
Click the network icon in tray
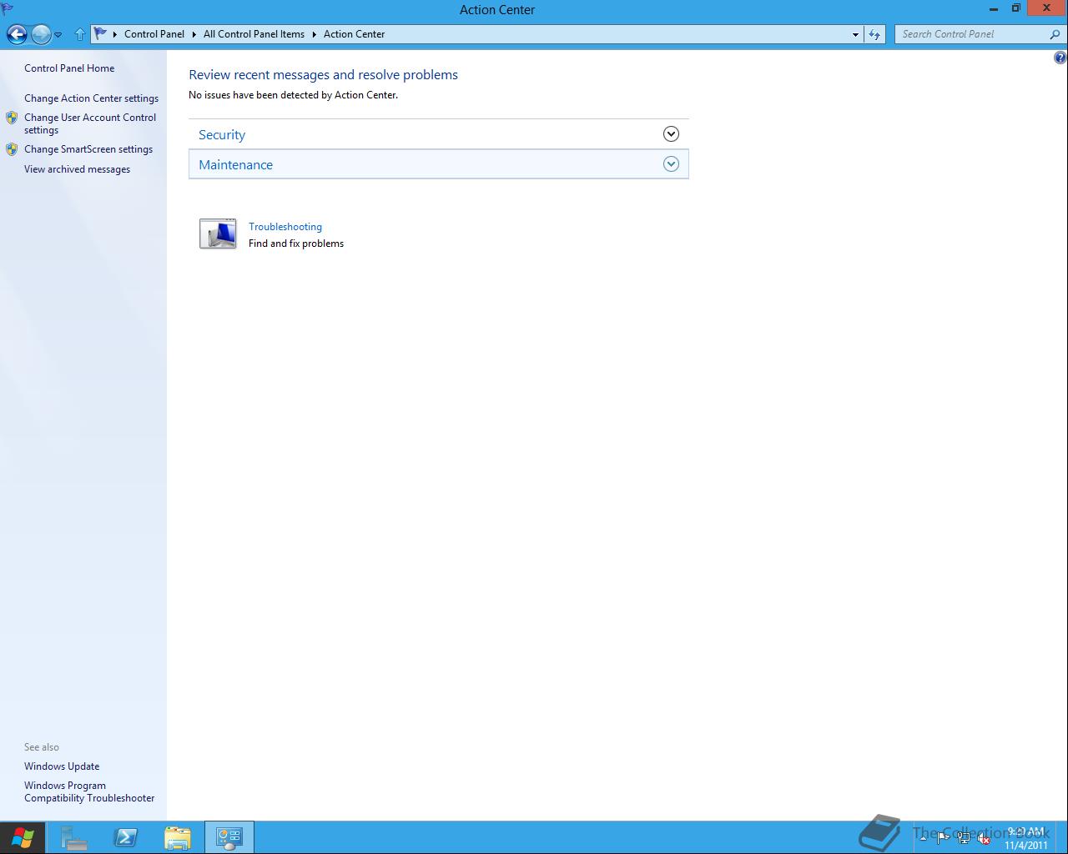coord(964,838)
